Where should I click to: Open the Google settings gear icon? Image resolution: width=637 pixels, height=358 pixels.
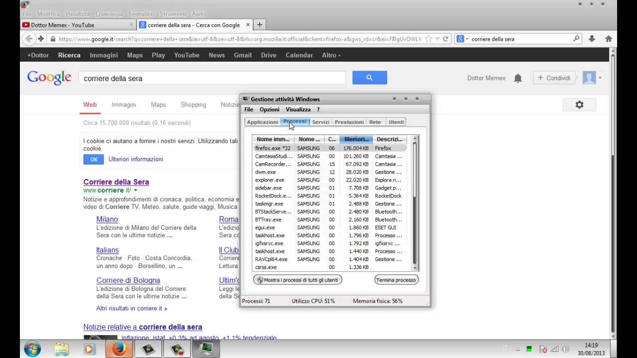579,105
